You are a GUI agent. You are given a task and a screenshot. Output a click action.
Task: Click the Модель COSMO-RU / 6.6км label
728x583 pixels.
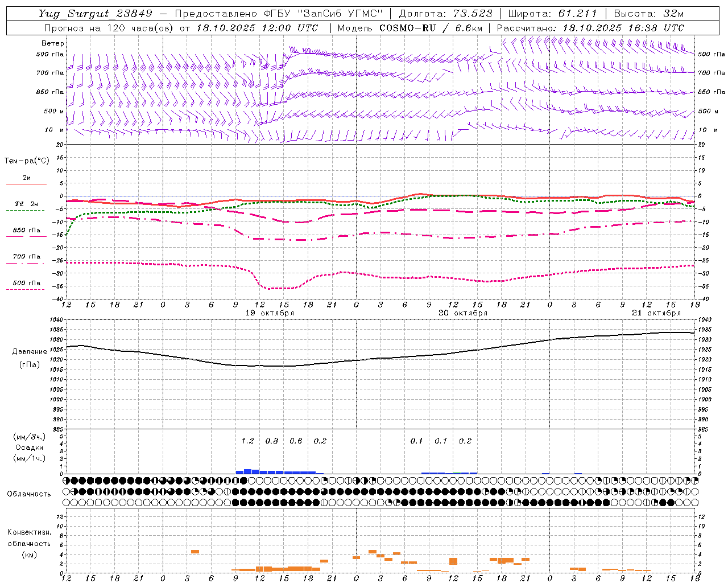pos(410,28)
